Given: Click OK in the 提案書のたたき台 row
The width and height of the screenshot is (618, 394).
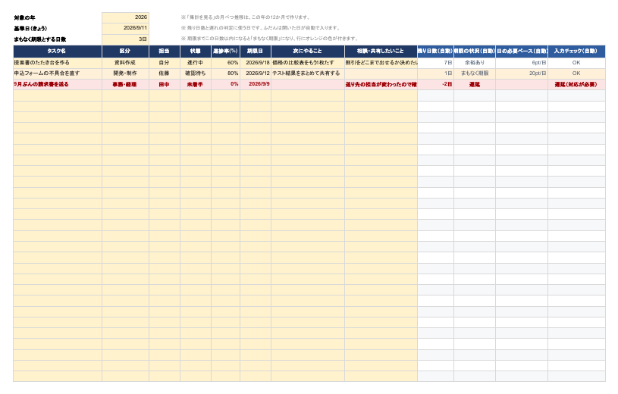Looking at the screenshot, I should click(576, 63).
